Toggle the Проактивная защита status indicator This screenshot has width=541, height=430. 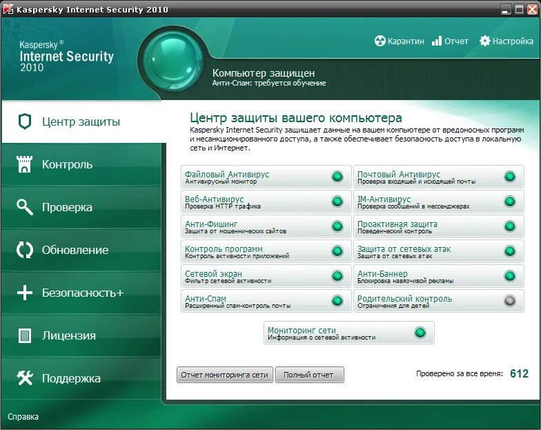coord(509,226)
